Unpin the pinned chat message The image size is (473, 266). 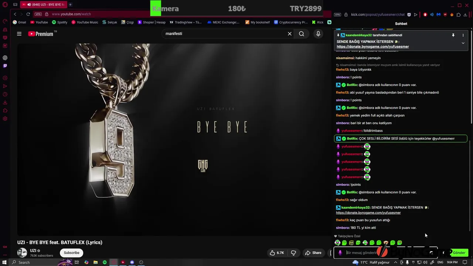[453, 35]
